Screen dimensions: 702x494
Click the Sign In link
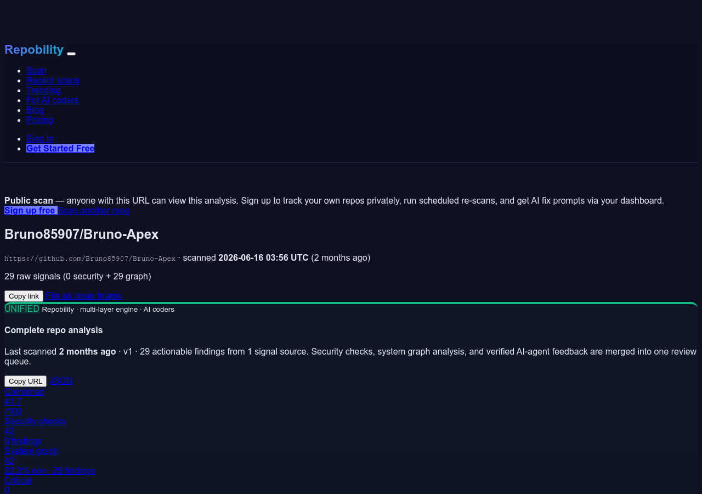click(x=40, y=138)
